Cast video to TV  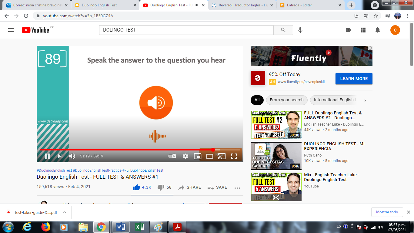click(x=222, y=156)
